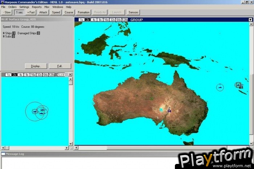Viewport: 254px width, 169px height.
Task: Open the Windows menu
Action: click(x=58, y=7)
